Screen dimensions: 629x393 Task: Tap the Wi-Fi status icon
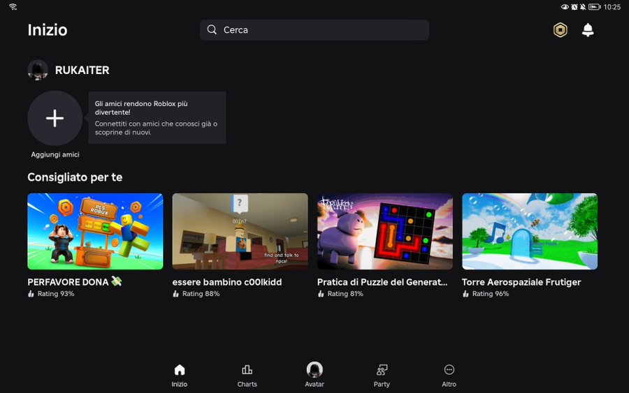[x=13, y=7]
